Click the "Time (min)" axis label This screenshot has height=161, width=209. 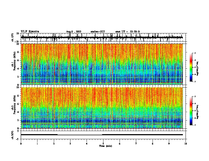click(x=106, y=146)
